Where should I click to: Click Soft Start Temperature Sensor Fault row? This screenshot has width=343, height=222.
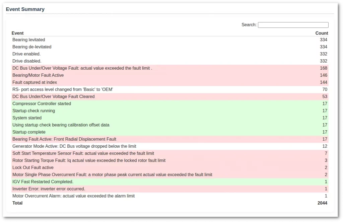click(x=83, y=153)
